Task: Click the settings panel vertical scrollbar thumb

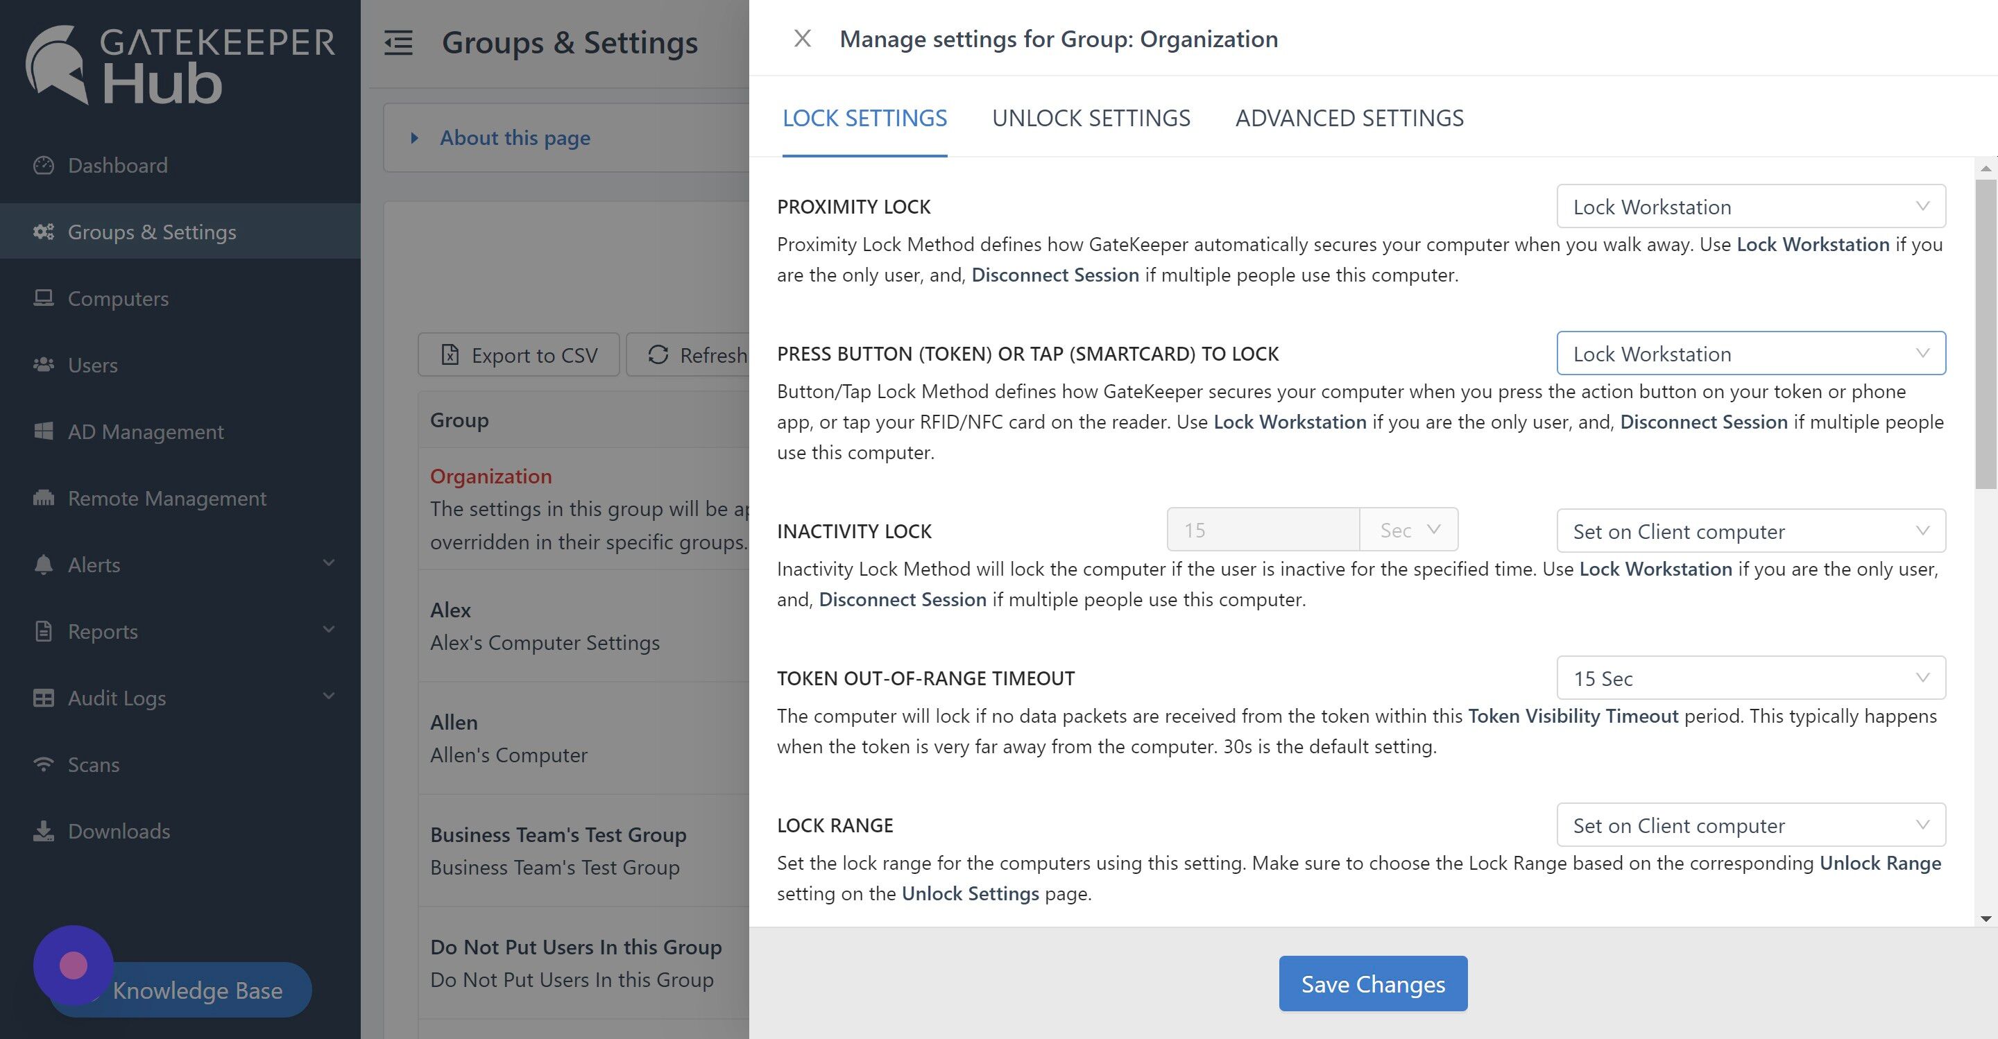Action: click(1986, 334)
